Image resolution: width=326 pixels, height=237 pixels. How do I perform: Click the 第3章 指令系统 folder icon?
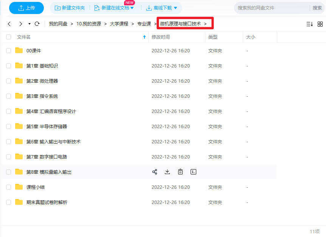(x=19, y=96)
